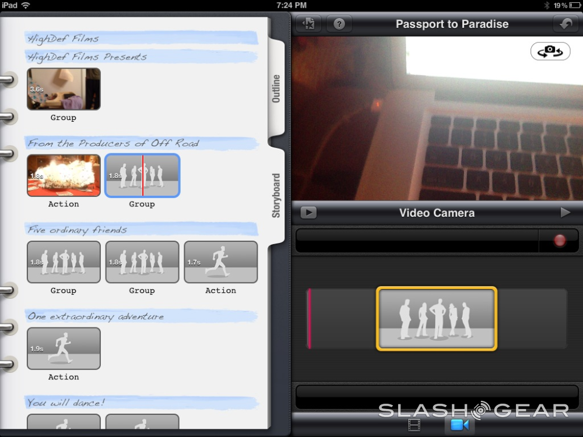Select the 3.6s Group clip thumbnail
Screen dimensions: 583x437
coord(64,89)
